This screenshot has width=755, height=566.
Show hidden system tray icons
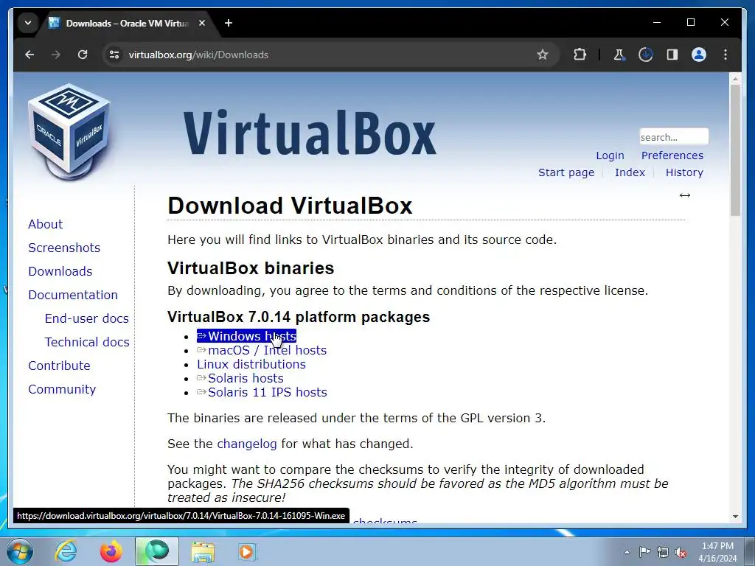click(627, 552)
